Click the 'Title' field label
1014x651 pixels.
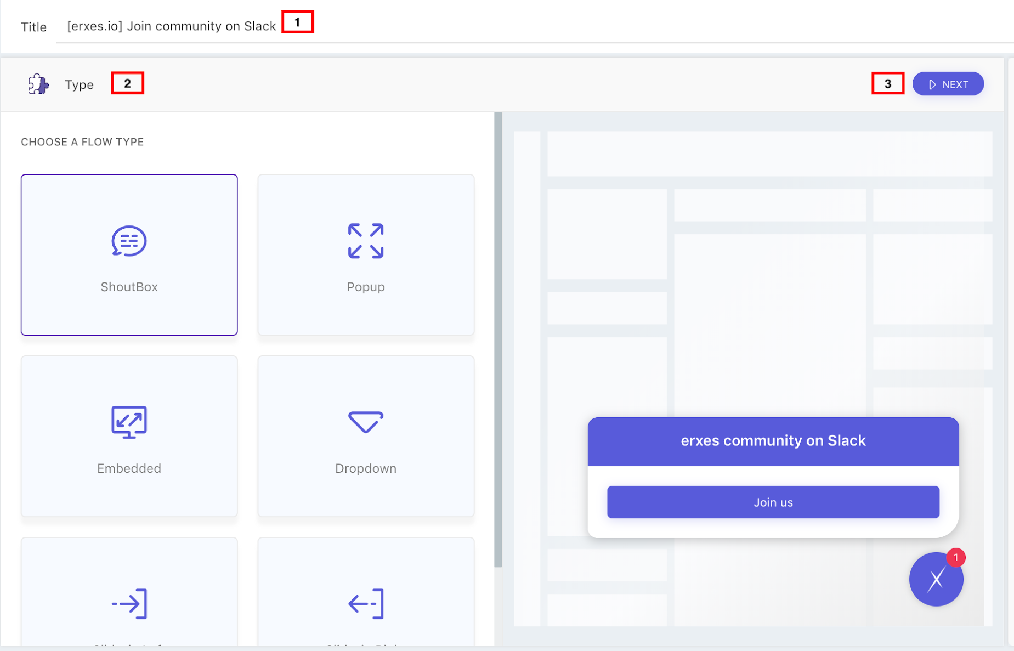[x=33, y=27]
